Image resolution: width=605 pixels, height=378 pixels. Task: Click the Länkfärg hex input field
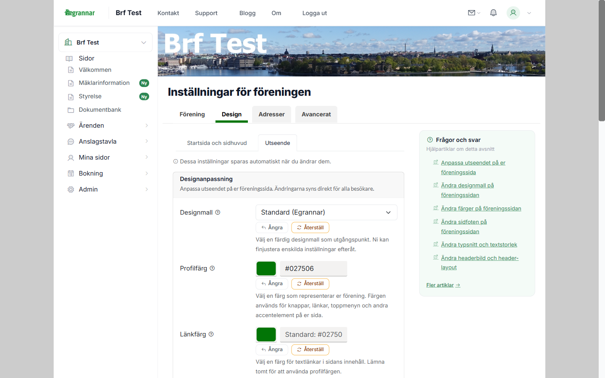pos(313,335)
